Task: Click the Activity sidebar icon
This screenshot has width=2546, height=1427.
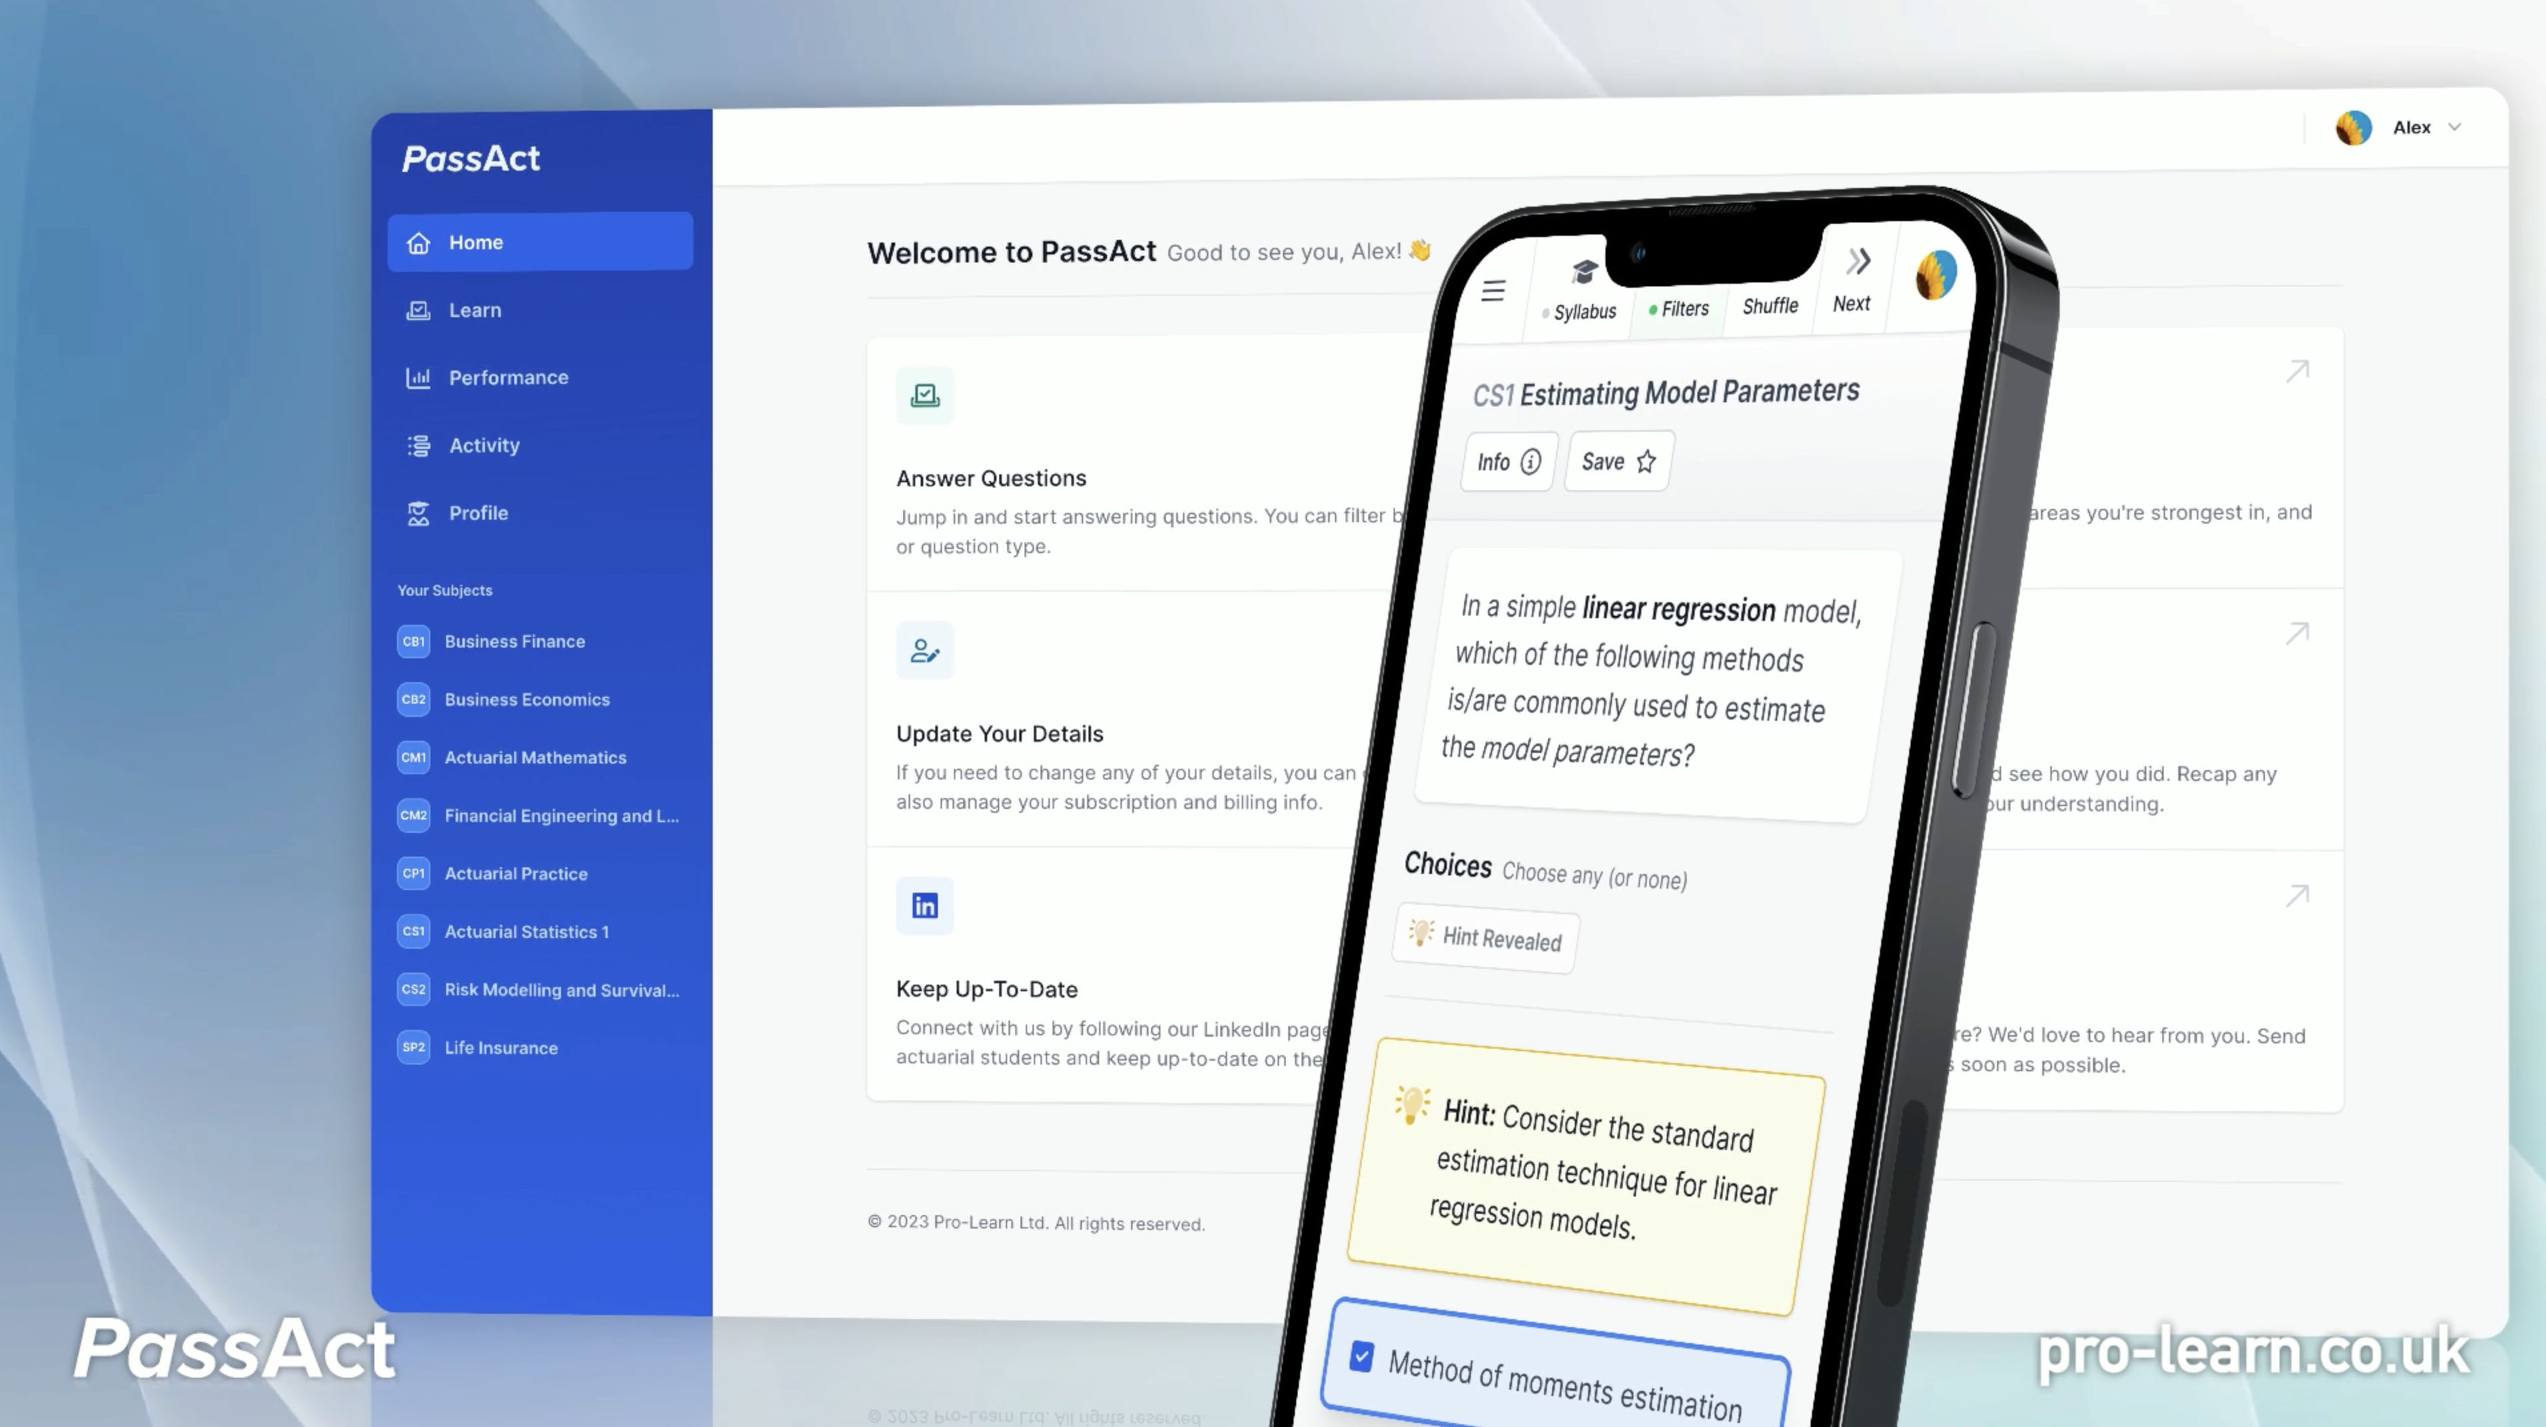Action: coord(416,444)
